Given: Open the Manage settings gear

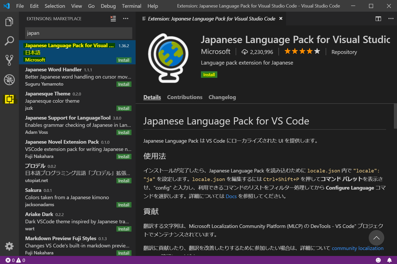Looking at the screenshot, I should pyautogui.click(x=9, y=246).
